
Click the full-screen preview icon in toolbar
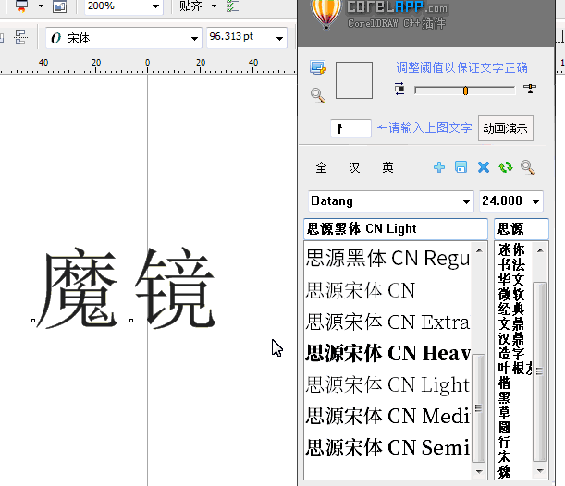click(x=59, y=6)
